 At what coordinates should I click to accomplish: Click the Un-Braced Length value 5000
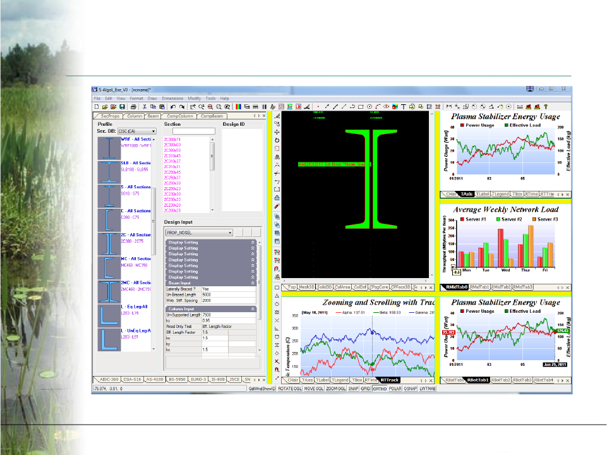click(x=229, y=294)
